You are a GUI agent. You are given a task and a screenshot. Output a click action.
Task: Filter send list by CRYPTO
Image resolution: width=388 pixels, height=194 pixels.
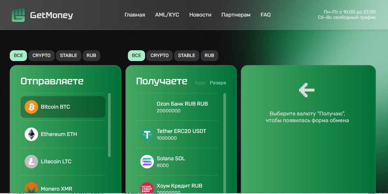tap(41, 55)
